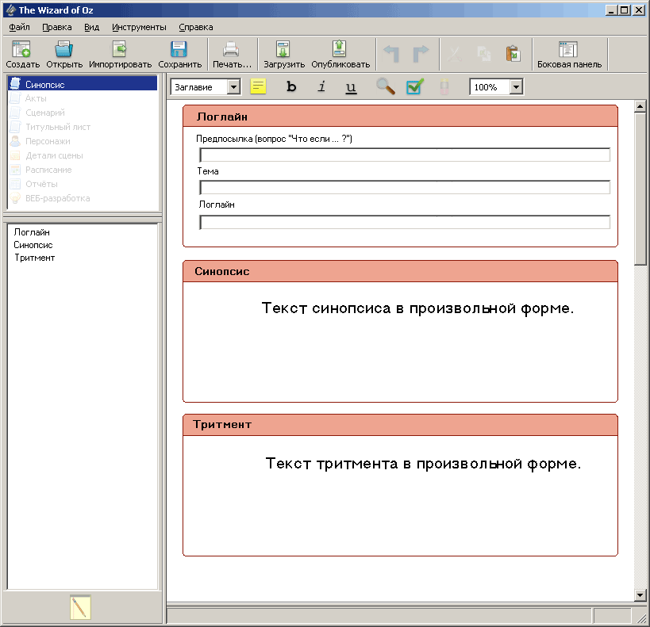
Task: Click the copy icon in toolbar
Action: point(484,54)
